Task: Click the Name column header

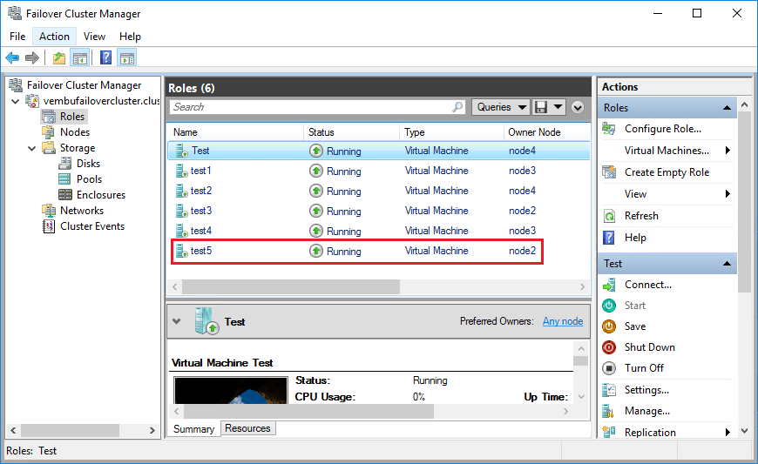Action: click(x=236, y=132)
